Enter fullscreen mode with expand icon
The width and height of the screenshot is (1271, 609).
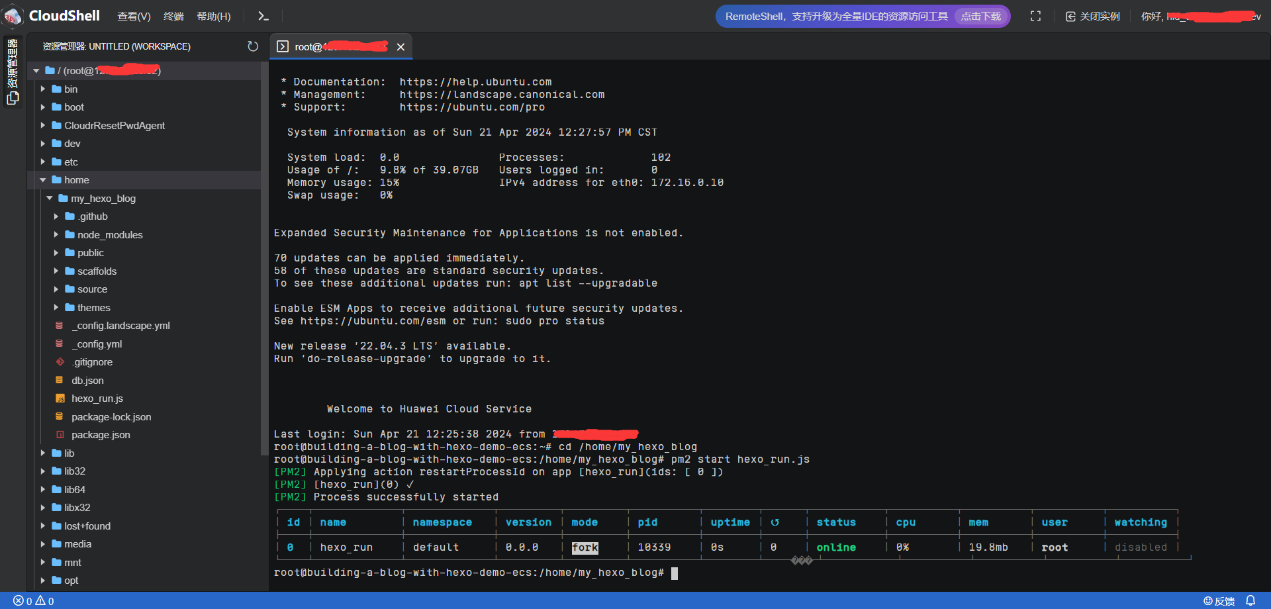[x=1035, y=17]
